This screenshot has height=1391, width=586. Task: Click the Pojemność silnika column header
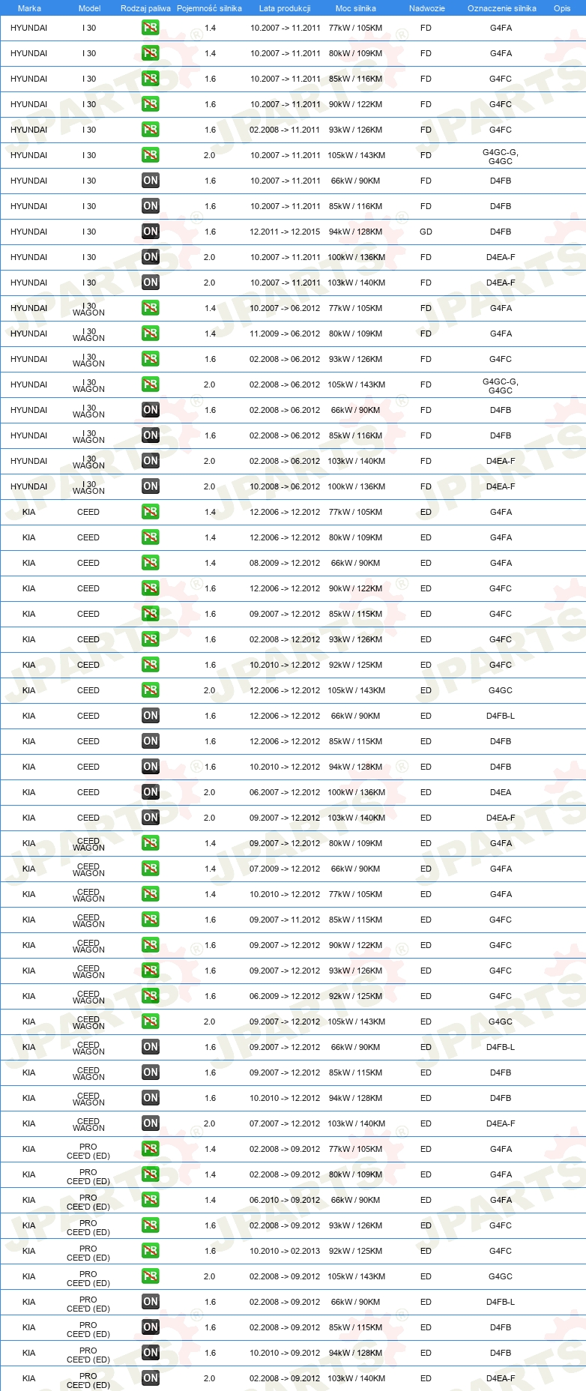209,8
